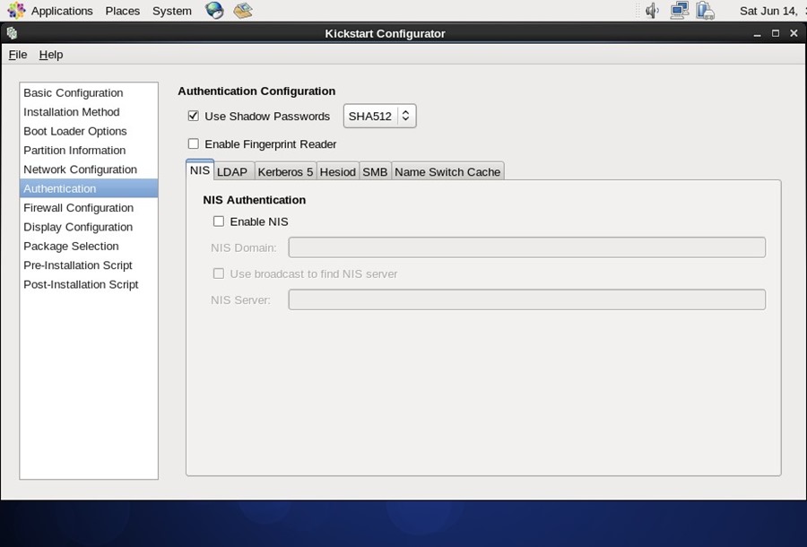
Task: Click inside the NIS Domain field
Action: click(x=525, y=247)
